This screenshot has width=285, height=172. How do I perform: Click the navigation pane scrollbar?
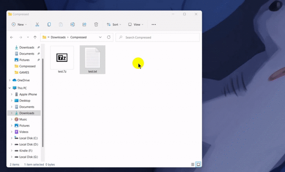(43, 103)
